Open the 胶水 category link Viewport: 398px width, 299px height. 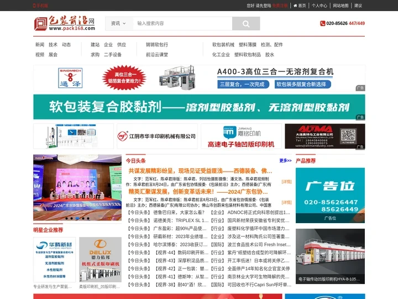tap(270, 55)
